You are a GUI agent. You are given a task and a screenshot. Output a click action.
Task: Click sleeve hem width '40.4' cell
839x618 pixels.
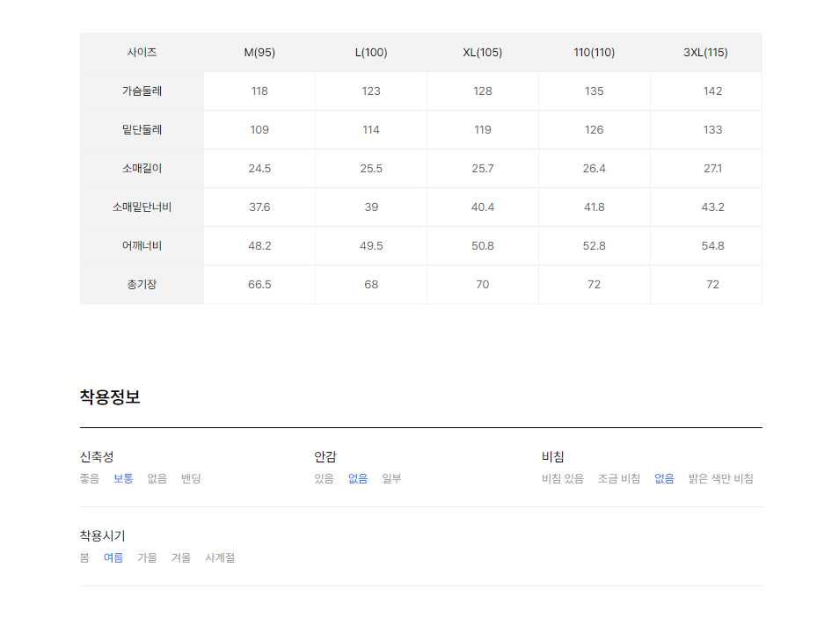(483, 207)
